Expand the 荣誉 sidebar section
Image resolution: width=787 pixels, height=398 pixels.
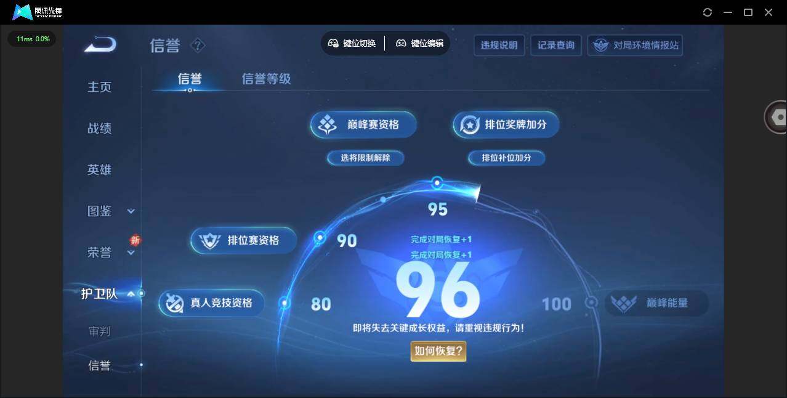(x=131, y=253)
